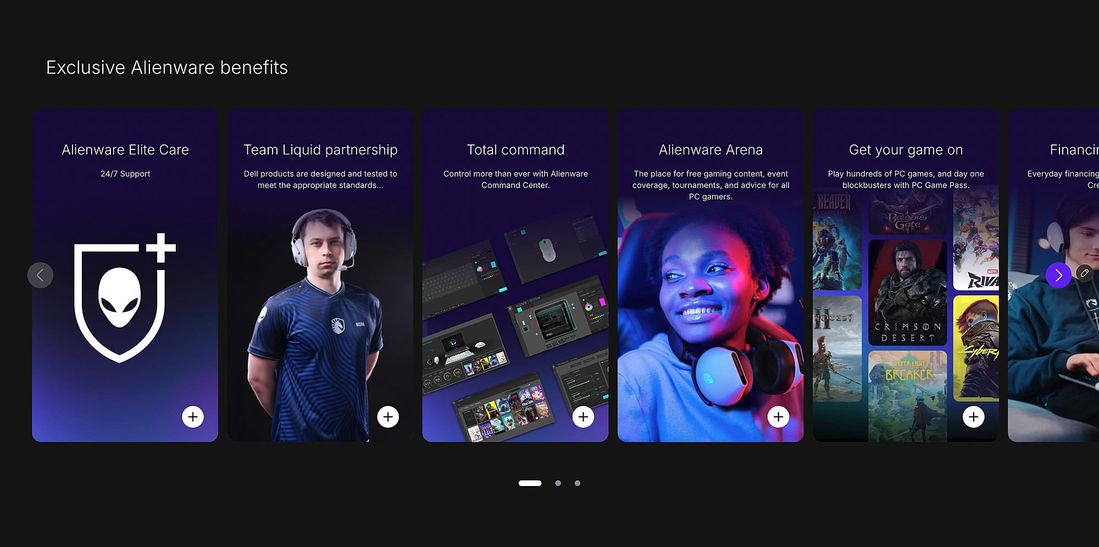Click the PC Game Pass description text
The image size is (1099, 547).
coord(906,180)
